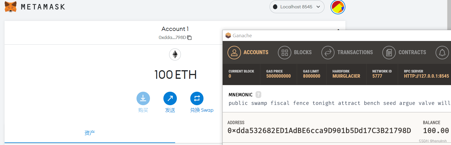Click the 100.00 balance in Ganache
The image size is (451, 145).
[436, 131]
